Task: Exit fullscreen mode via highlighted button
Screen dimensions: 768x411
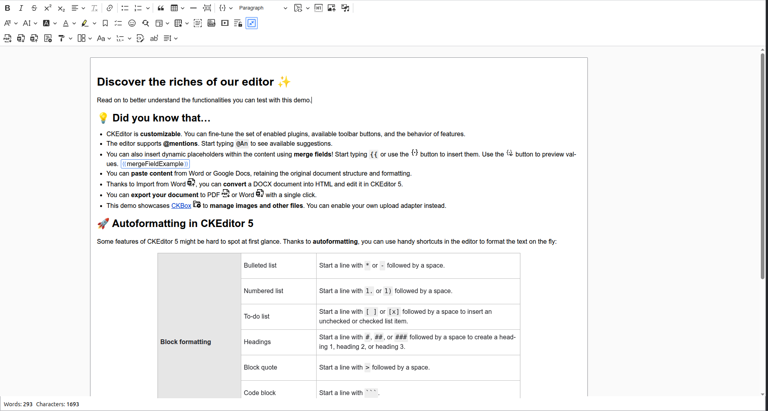Action: point(252,23)
